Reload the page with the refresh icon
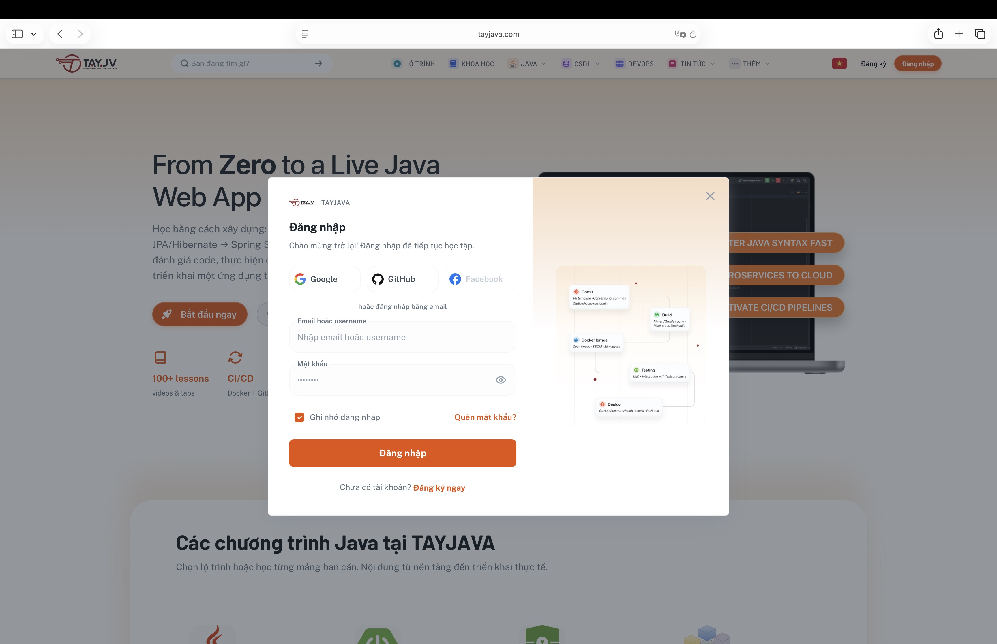Image resolution: width=997 pixels, height=644 pixels. [693, 34]
